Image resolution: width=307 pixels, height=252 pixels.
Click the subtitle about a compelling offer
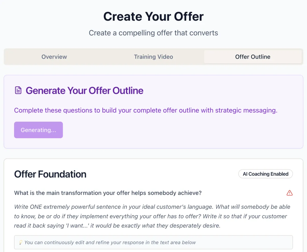153,33
